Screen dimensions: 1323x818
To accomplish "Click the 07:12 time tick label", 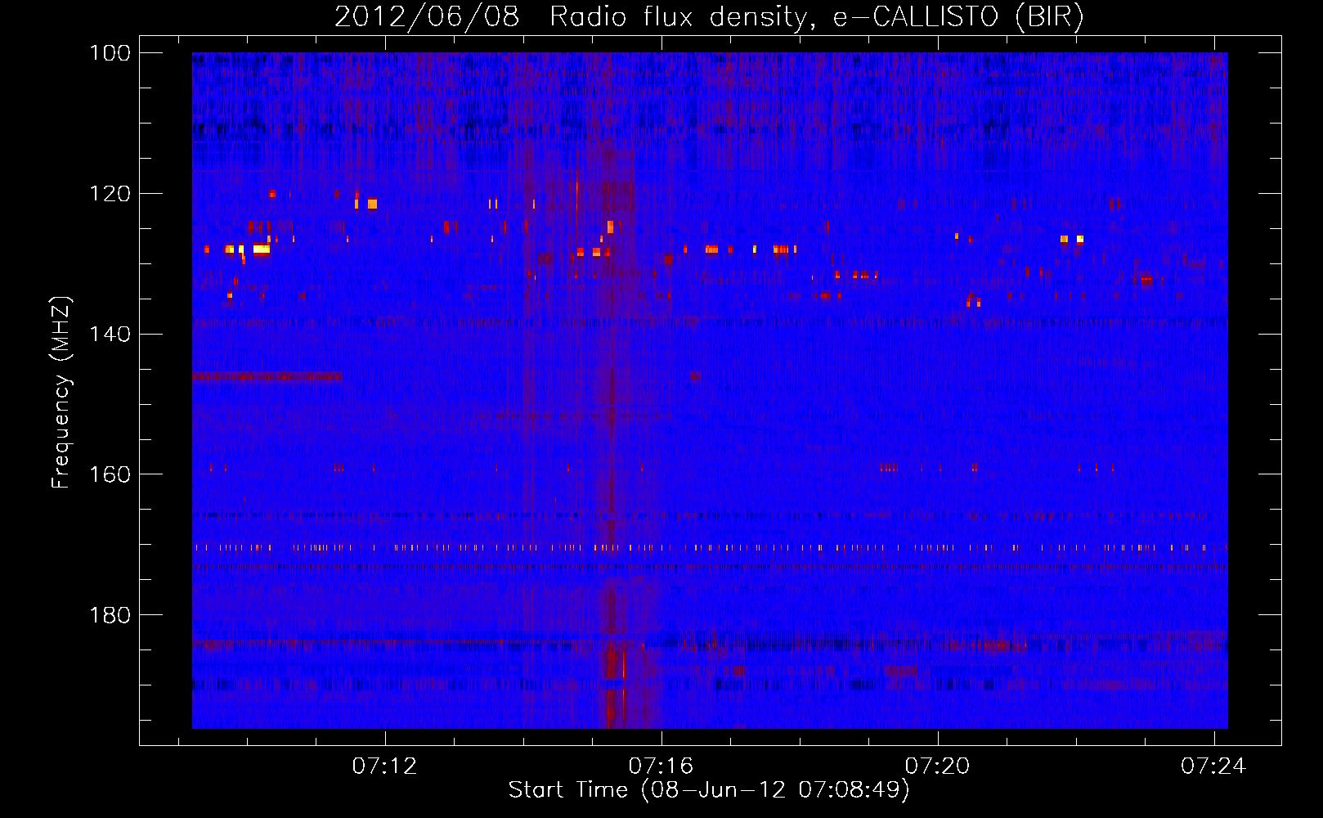I will (384, 766).
